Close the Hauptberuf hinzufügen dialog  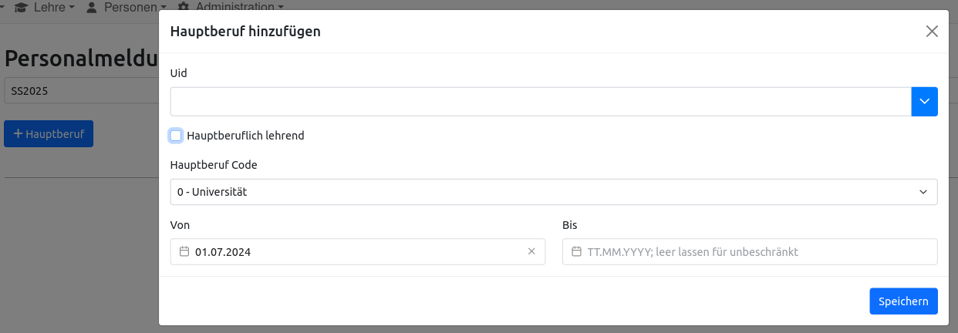tap(932, 32)
